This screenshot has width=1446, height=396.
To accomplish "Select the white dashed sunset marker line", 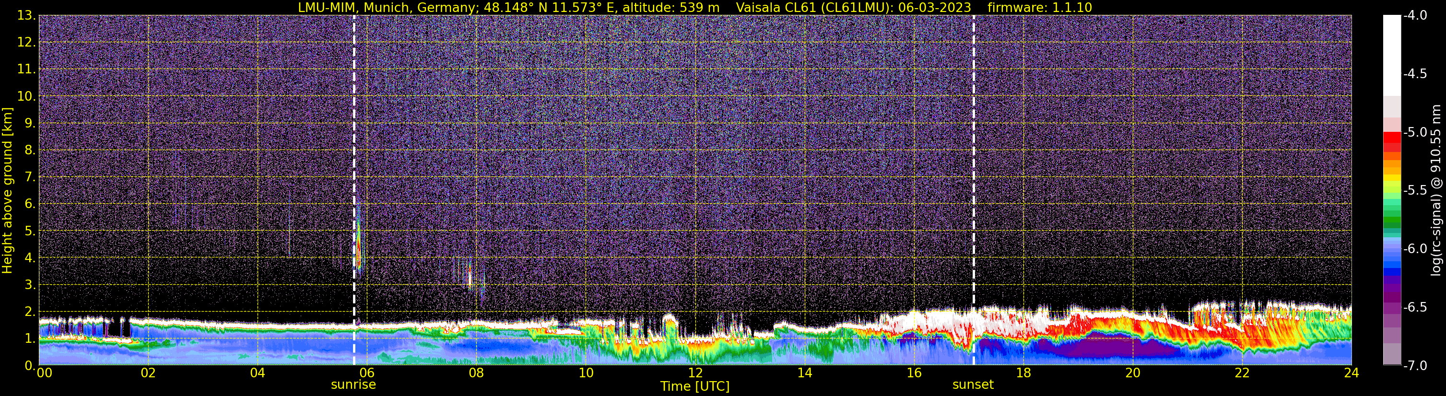I will [974, 190].
